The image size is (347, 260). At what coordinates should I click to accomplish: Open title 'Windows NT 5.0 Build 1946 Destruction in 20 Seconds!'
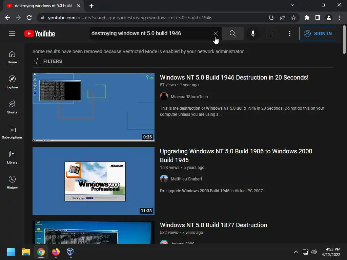click(x=234, y=78)
